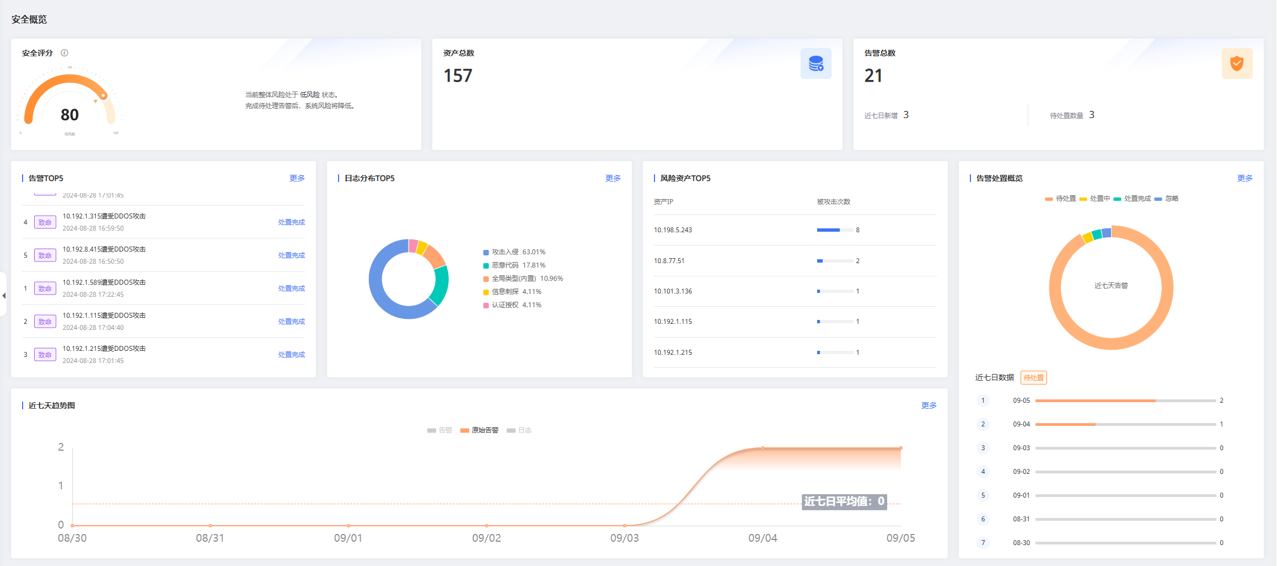Screen dimensions: 1277x566
Task: Open 更多 link in 近七天趋势图 panel
Action: 929,405
